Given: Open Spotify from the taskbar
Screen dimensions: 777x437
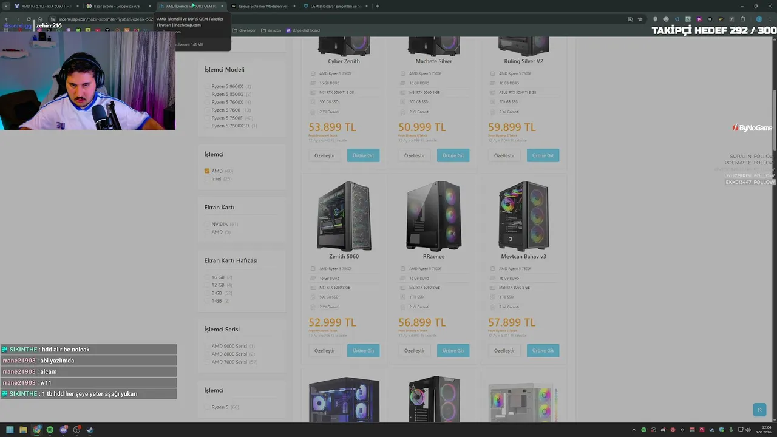Looking at the screenshot, I should pos(50,430).
